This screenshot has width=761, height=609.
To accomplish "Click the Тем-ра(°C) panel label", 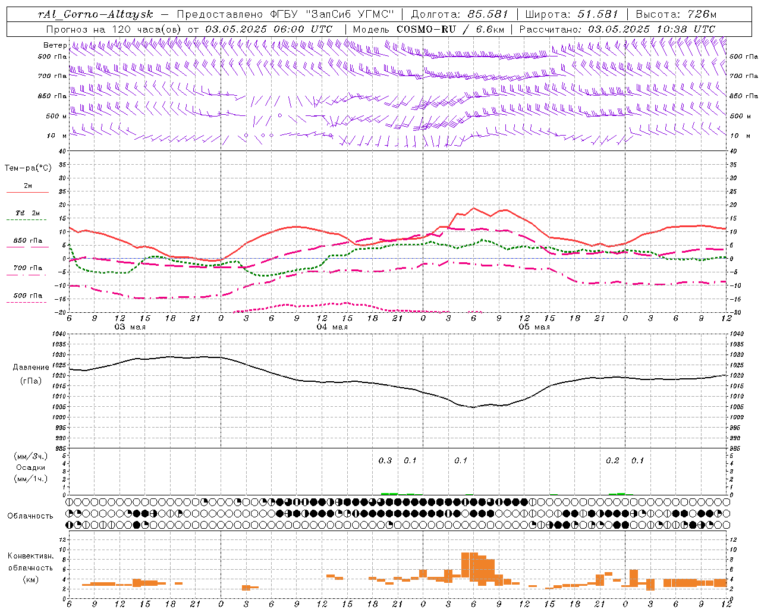I will tap(28, 168).
